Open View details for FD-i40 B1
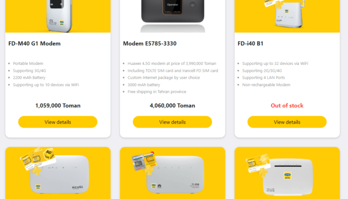Screen dimensions: 348x199 (287, 122)
